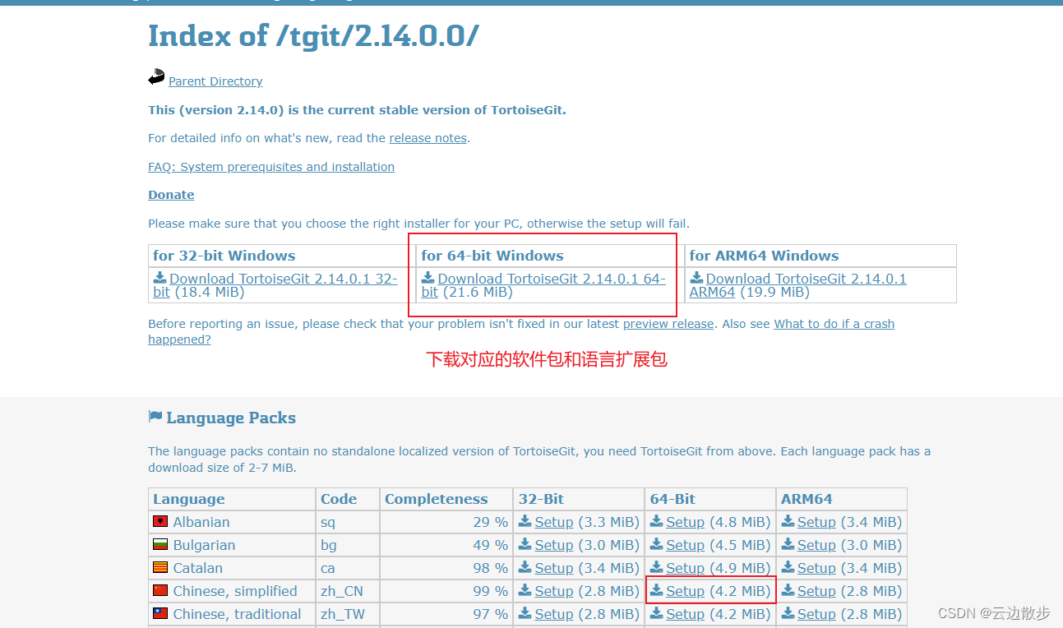Click the download icon for Catalan 32-Bit Setup

point(525,567)
